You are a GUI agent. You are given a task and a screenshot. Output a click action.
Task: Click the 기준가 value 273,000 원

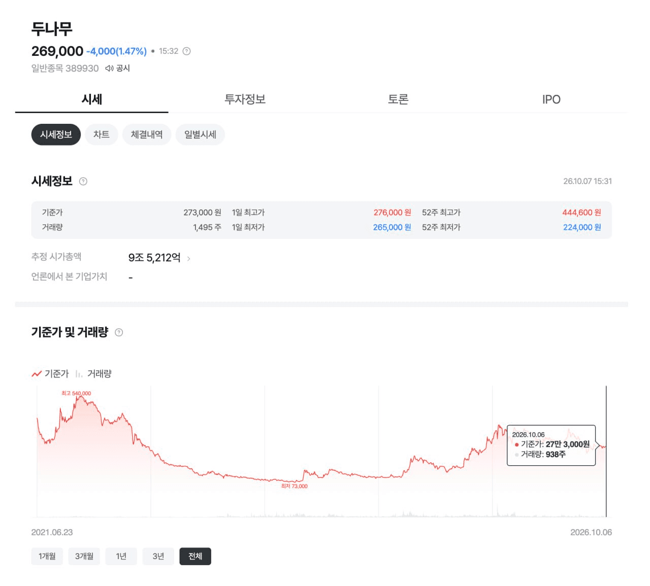pos(202,213)
